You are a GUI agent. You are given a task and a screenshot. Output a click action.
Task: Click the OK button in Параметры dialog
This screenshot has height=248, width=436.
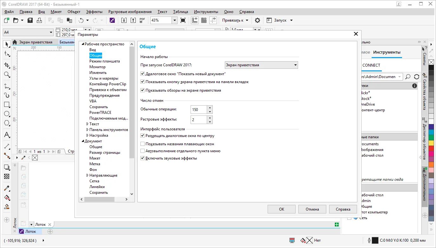coord(282,209)
